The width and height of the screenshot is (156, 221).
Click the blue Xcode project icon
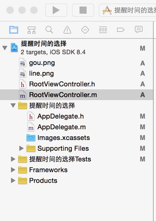14,48
